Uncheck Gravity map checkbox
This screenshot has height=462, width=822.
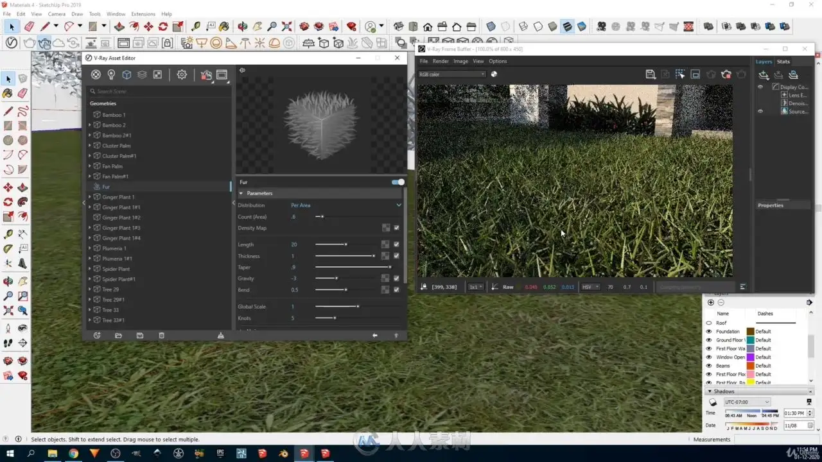[396, 278]
